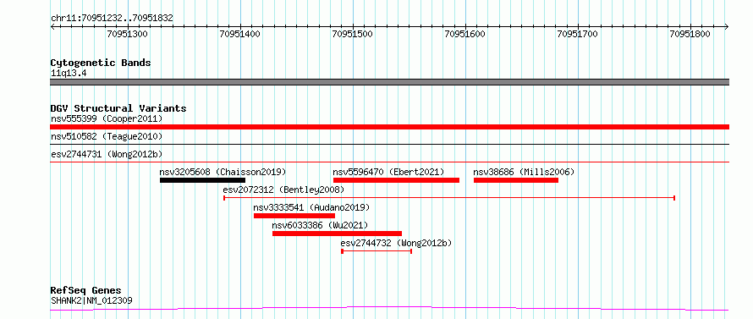Click ruler position label 70951300
This screenshot has height=319, width=753.
[127, 34]
